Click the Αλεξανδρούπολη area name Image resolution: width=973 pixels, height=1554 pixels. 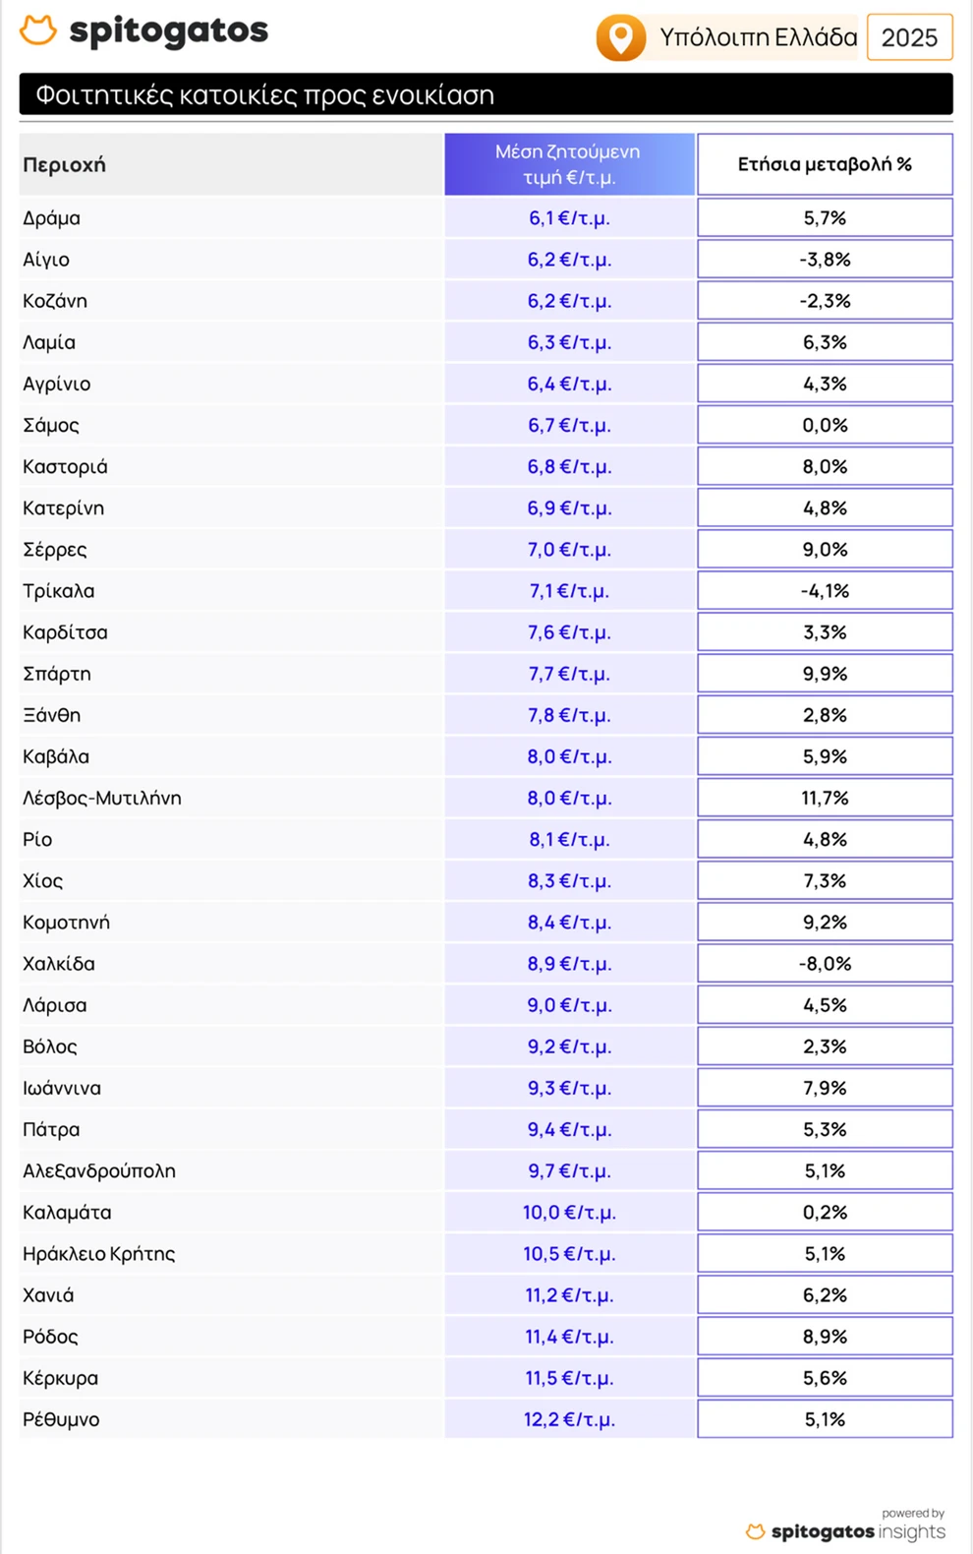point(99,1170)
